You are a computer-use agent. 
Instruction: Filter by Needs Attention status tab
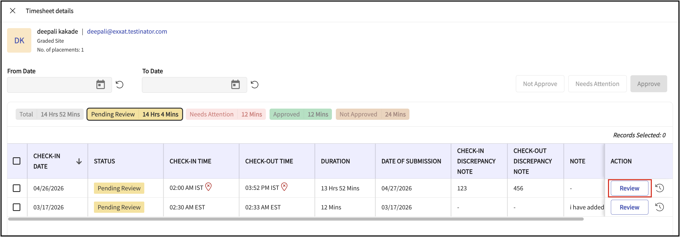click(x=226, y=114)
